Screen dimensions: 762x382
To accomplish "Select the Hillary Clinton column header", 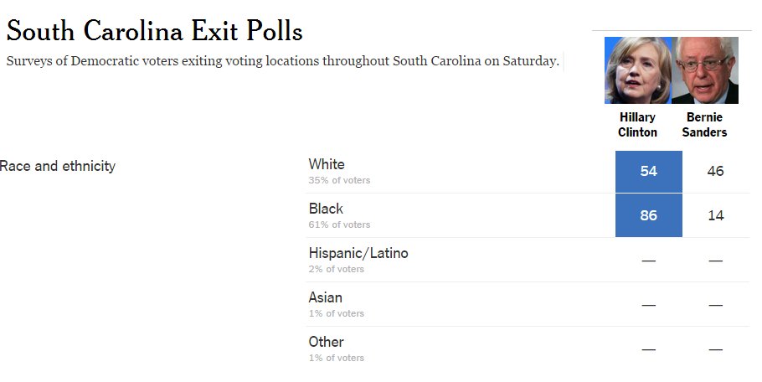I will click(x=637, y=125).
